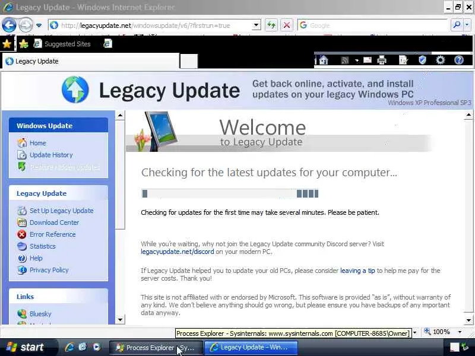Click the magnifier search button
475x356 pixels.
pos(457,25)
